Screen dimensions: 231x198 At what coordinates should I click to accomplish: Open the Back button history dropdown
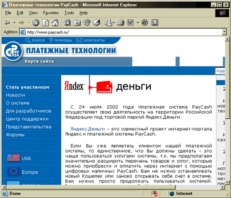[14, 23]
